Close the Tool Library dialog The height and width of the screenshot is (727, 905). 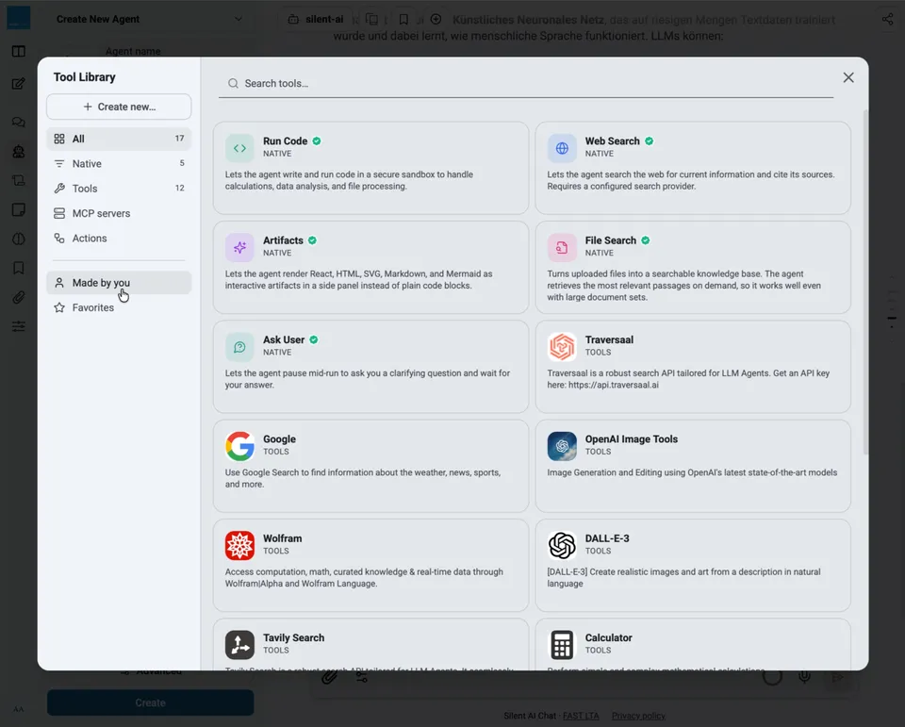tap(847, 77)
